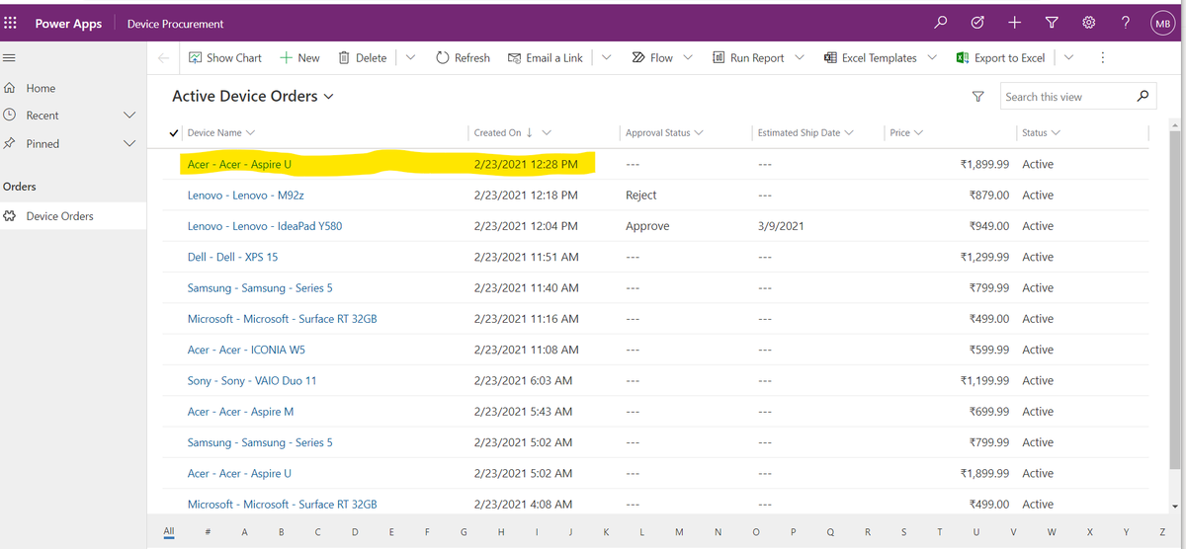Click the Delete command
This screenshot has height=549, width=1186.
coord(362,58)
